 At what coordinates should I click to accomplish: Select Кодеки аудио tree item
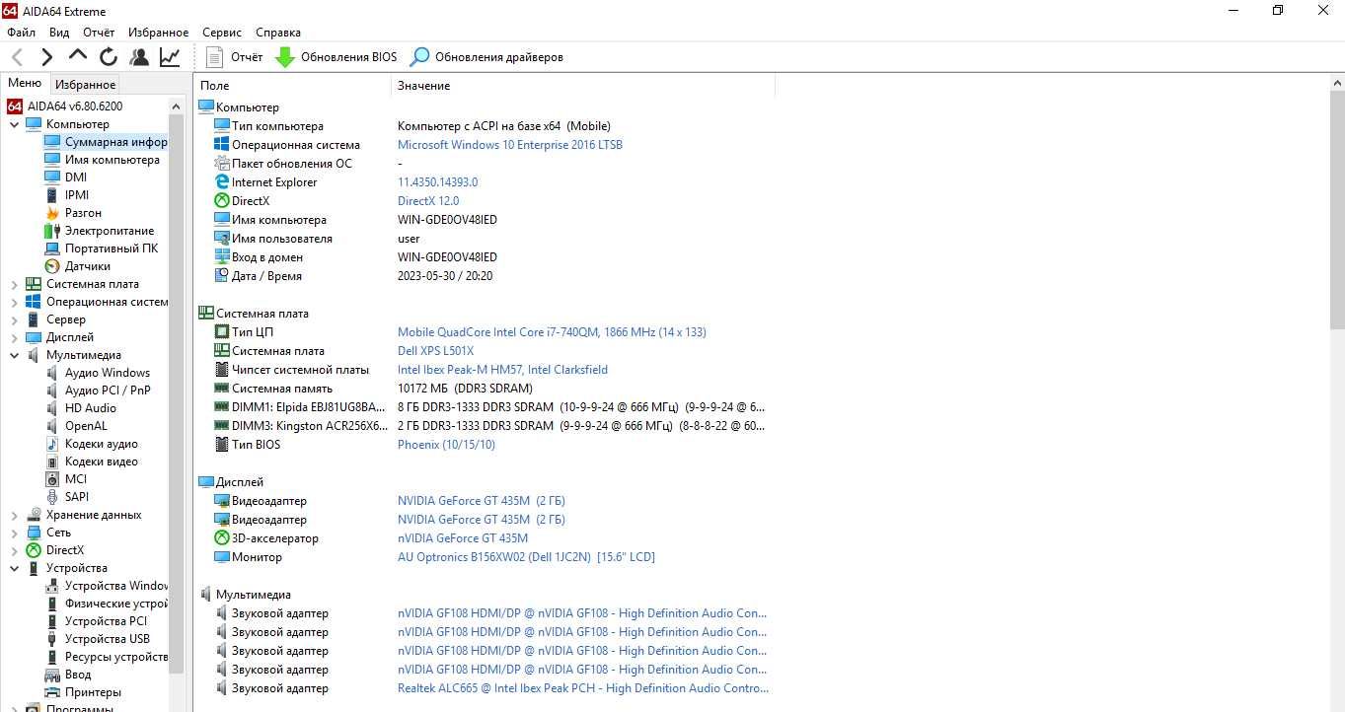(92, 443)
